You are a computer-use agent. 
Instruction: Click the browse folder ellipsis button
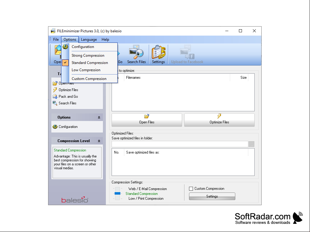point(252,144)
